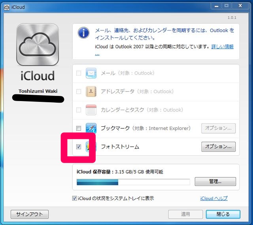
Task: Open the iCloud ヘルプ link
Action: [x=214, y=198]
